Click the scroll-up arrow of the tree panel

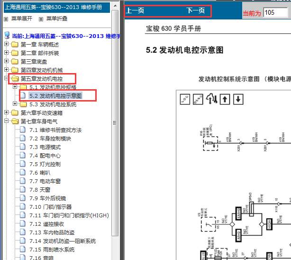click(115, 6)
